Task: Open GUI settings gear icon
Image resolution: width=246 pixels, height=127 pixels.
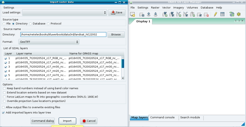Action: [238, 14]
